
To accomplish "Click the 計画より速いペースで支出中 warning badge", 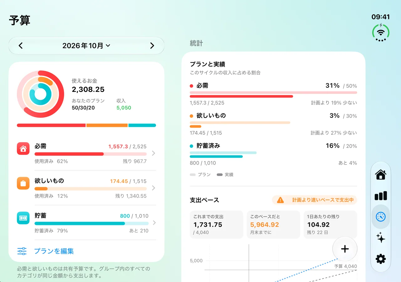I will (x=315, y=200).
